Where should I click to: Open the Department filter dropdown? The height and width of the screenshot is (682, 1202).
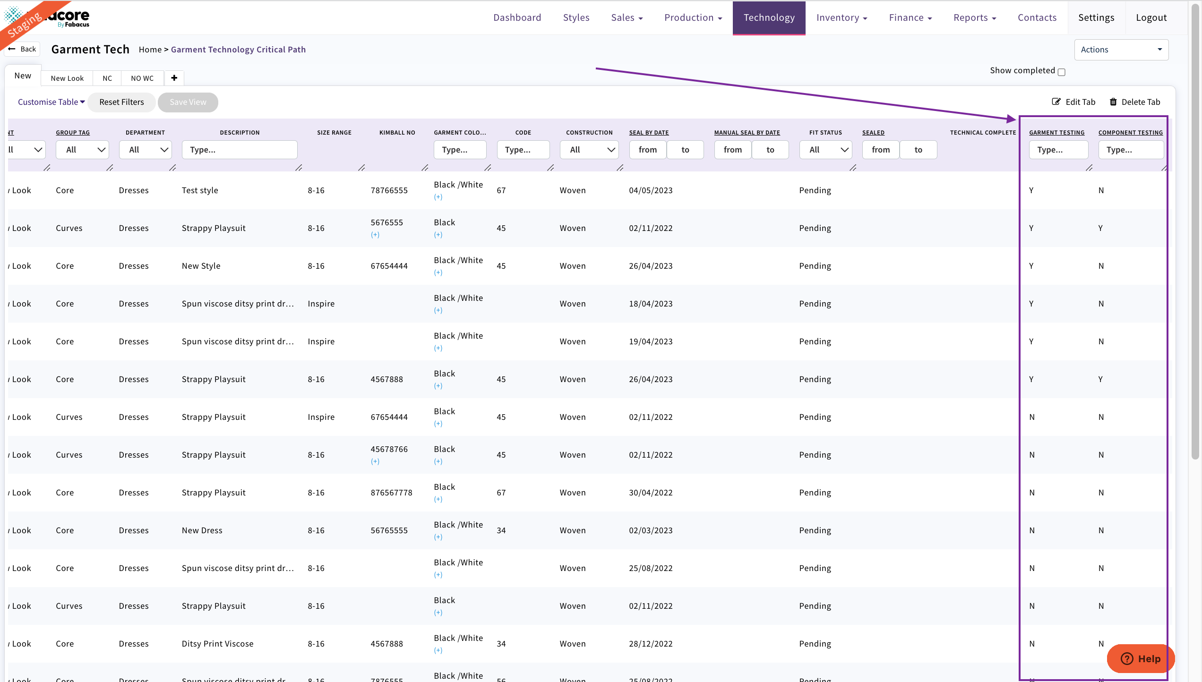point(145,150)
